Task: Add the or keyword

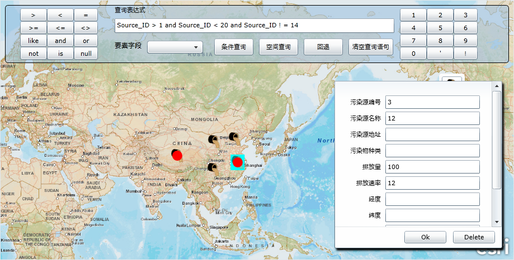Action: pos(86,41)
